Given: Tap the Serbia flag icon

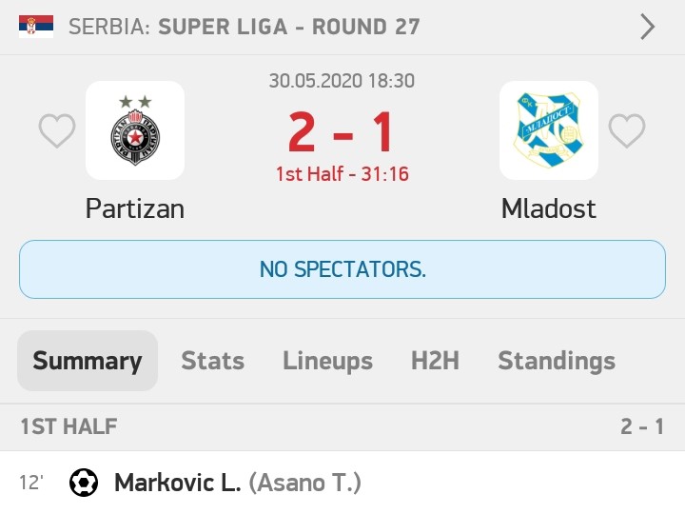Looking at the screenshot, I should point(36,27).
